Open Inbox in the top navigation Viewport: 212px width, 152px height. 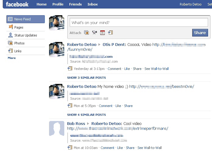tap(93, 4)
